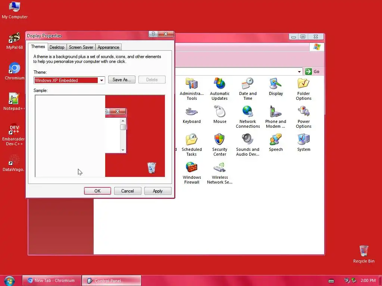Click the Go button in address bar
Viewport: 382px width, 286px height.
tap(313, 71)
